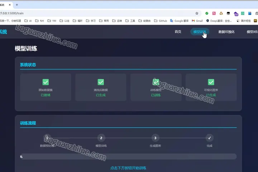Close the current browser tab
Viewport: 258px width, 172px height.
coord(10,5)
